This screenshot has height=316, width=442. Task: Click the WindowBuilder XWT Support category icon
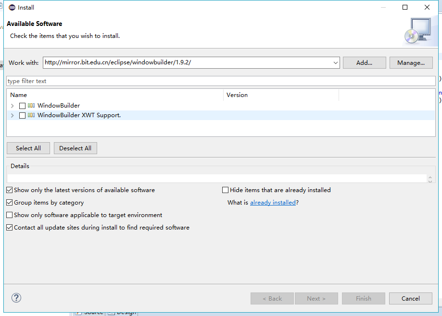pos(31,115)
